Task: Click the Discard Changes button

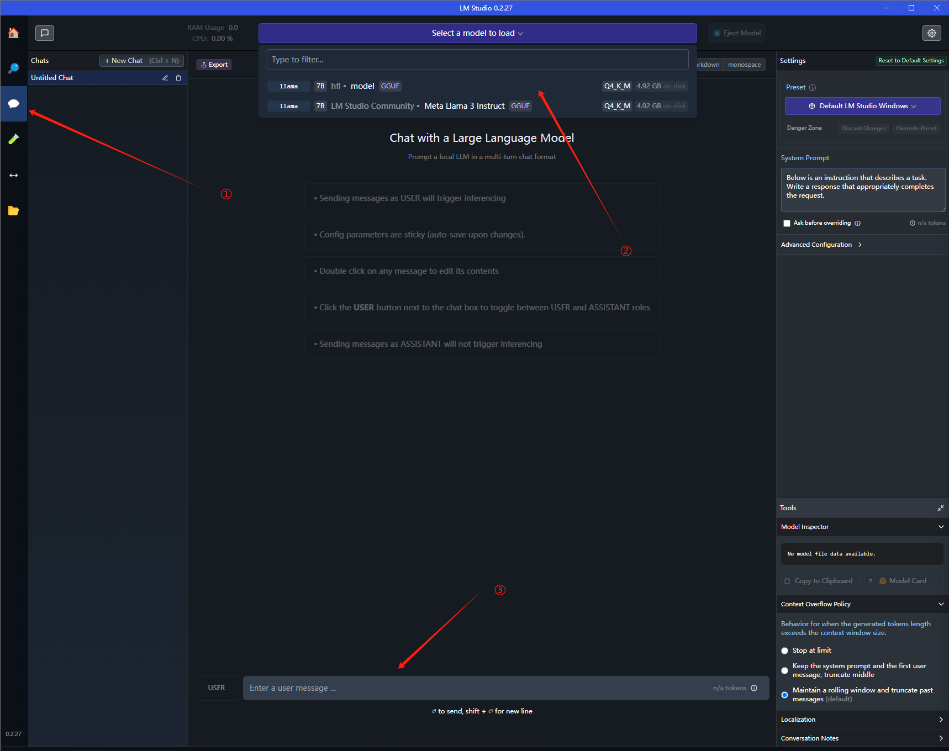Action: (864, 128)
